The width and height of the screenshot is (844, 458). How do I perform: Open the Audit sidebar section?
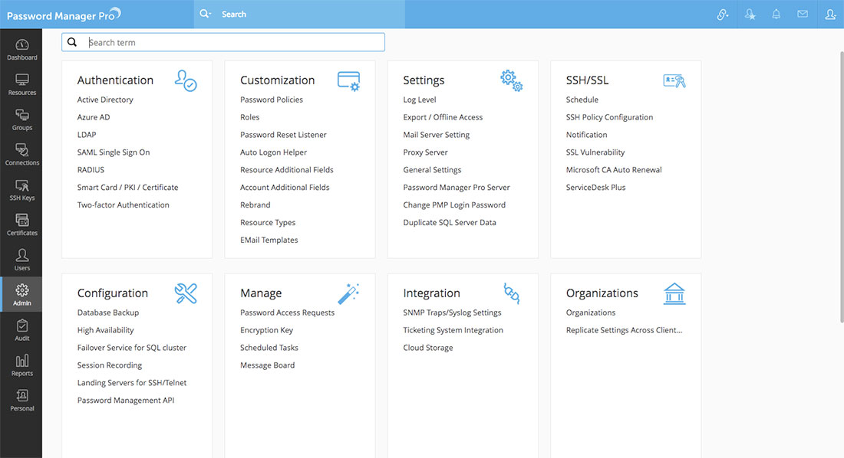click(21, 330)
